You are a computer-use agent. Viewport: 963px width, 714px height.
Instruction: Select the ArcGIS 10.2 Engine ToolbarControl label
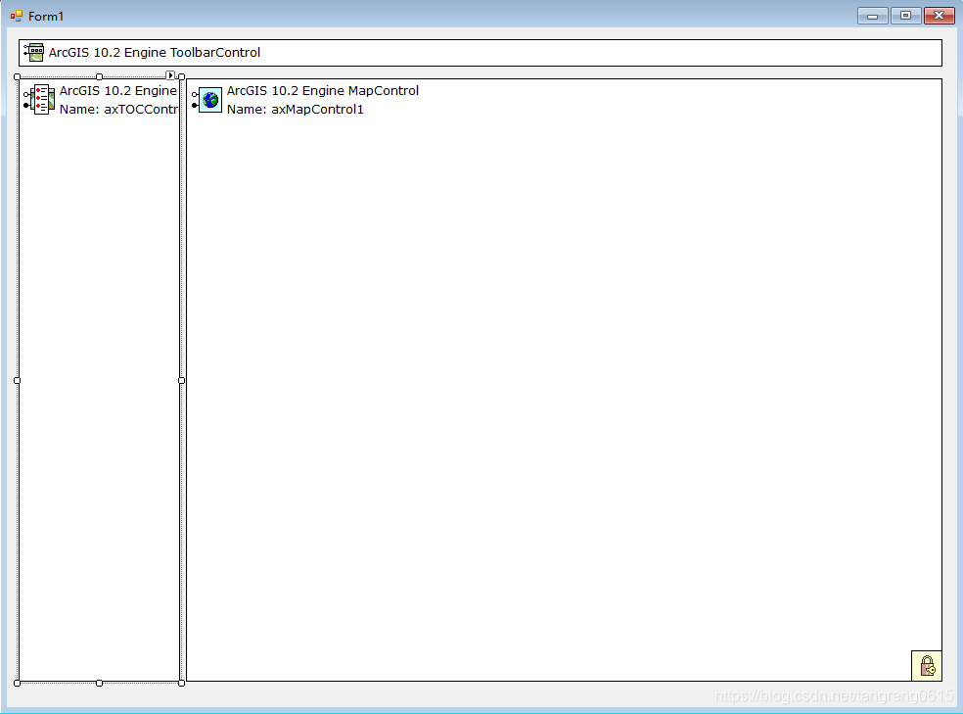point(155,53)
